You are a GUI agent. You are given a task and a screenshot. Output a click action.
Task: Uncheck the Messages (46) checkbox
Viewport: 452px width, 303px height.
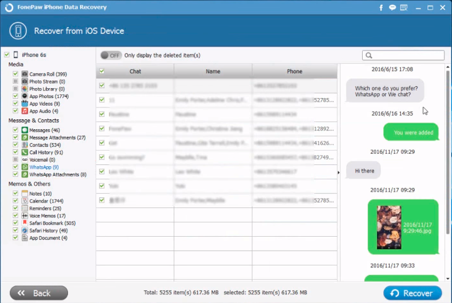(x=16, y=130)
